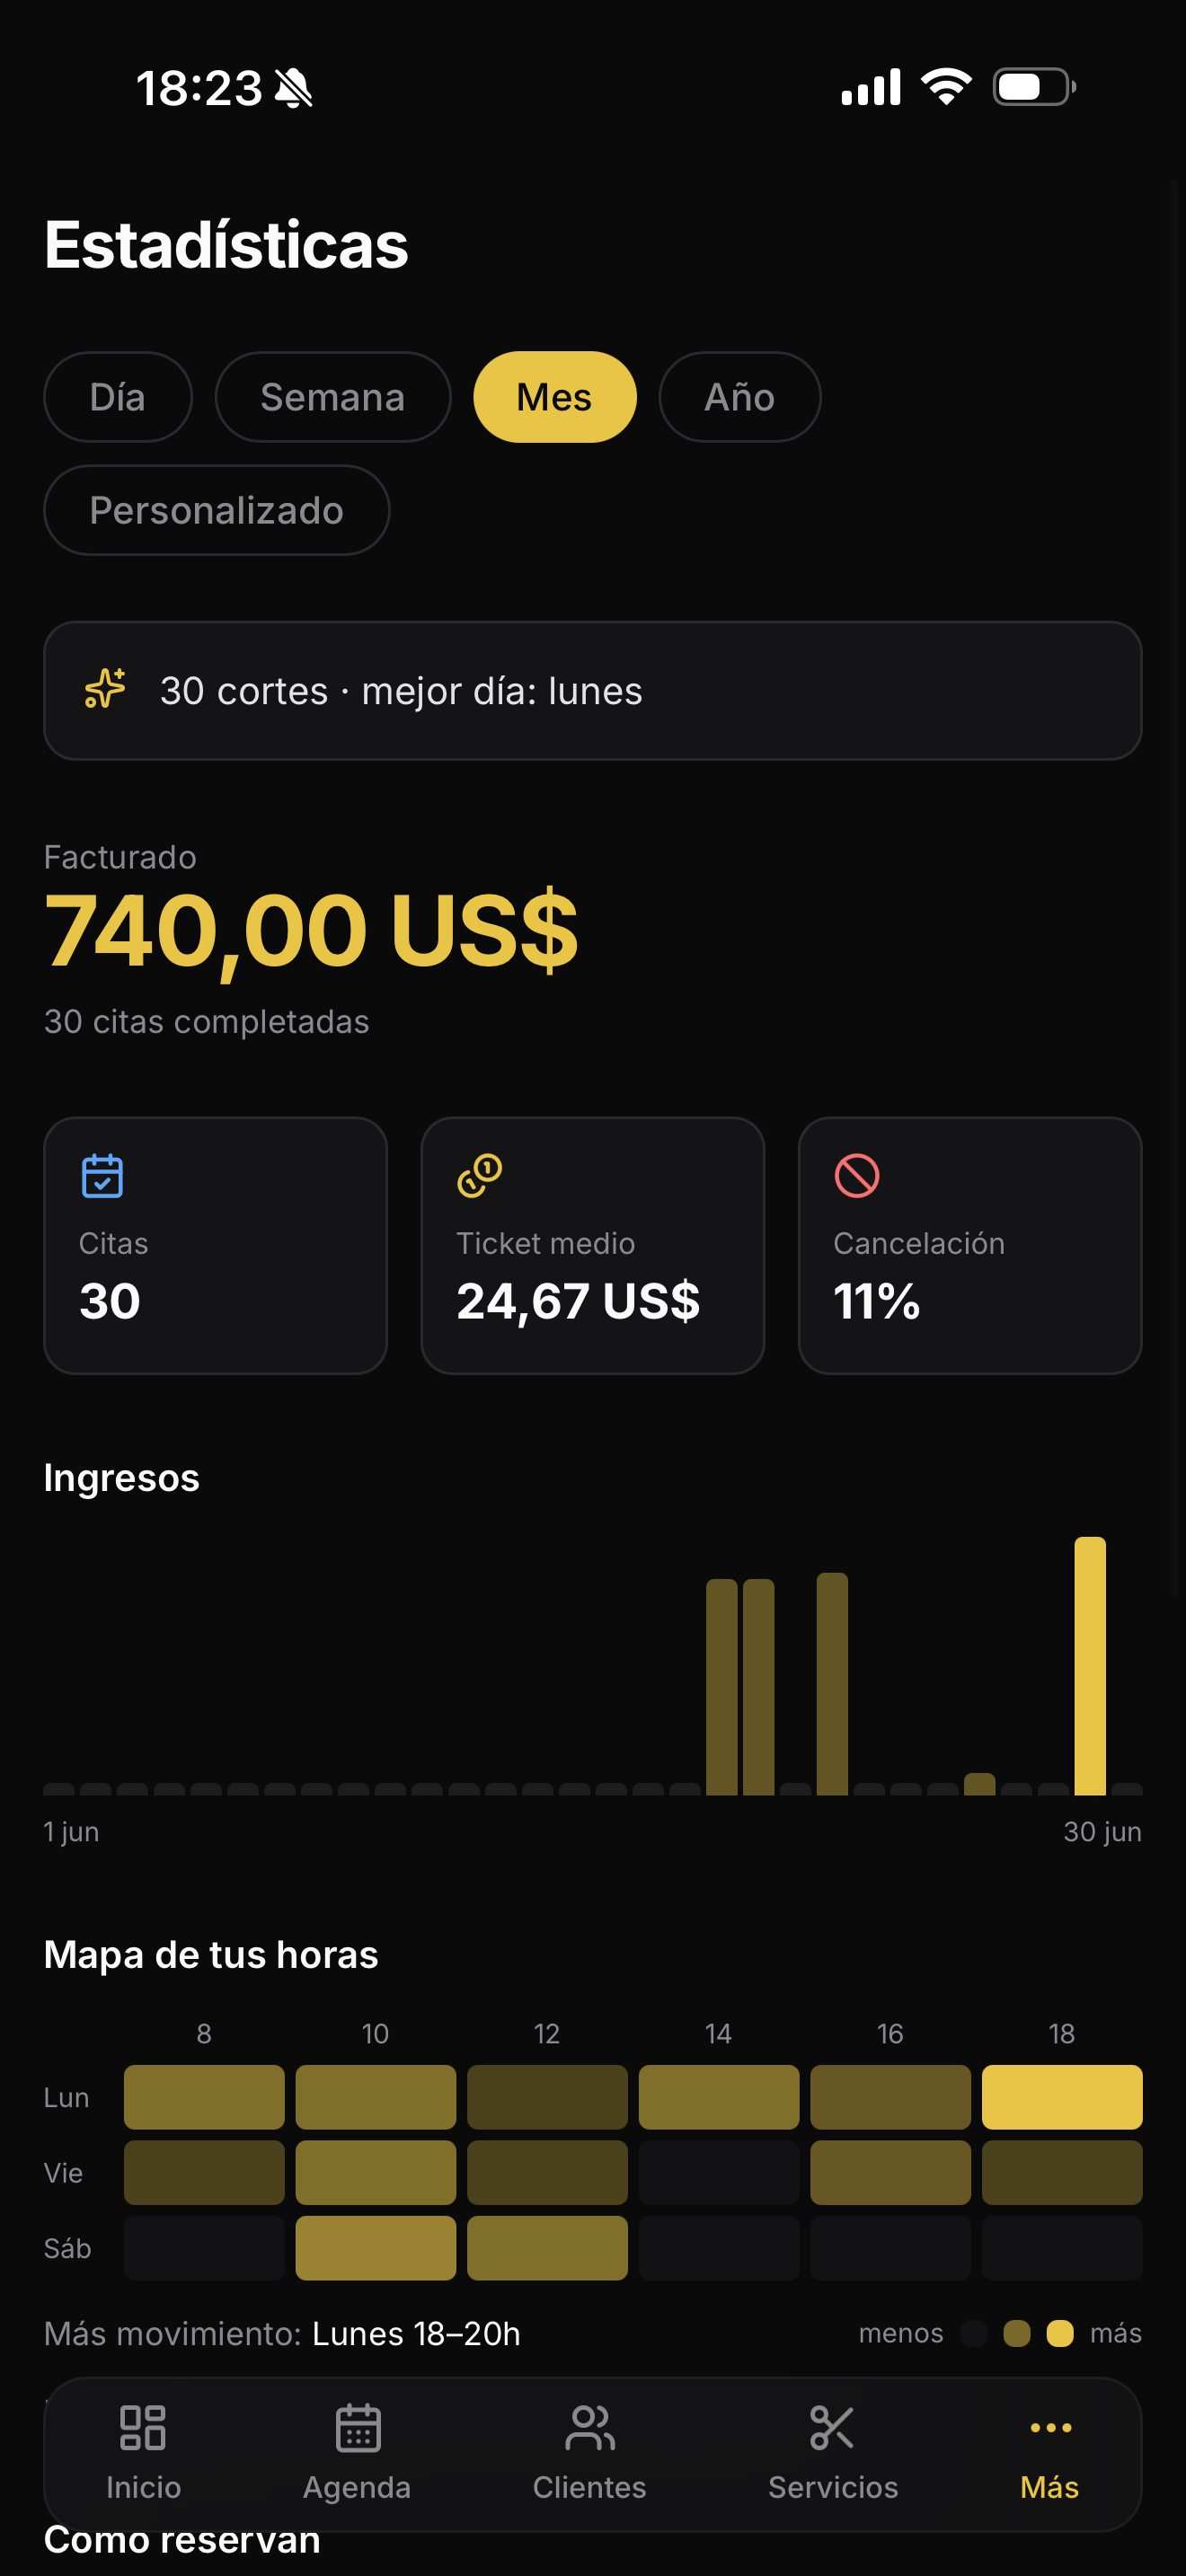Tap the Ticket medio coins icon

coord(479,1176)
